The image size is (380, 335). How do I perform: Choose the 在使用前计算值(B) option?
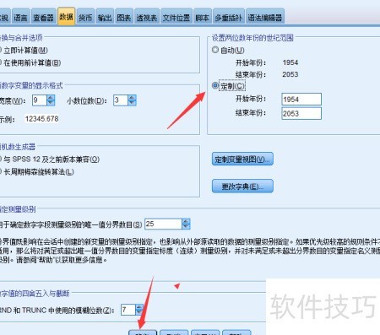(x=30, y=62)
